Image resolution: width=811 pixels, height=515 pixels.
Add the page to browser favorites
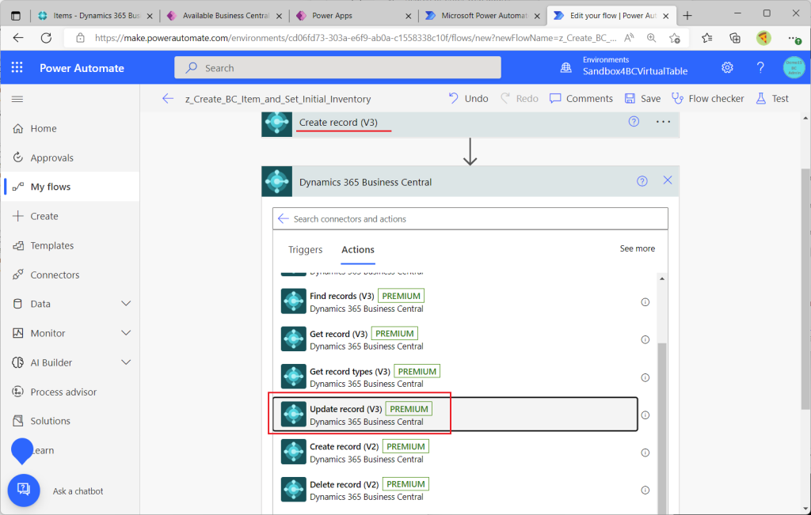point(675,38)
